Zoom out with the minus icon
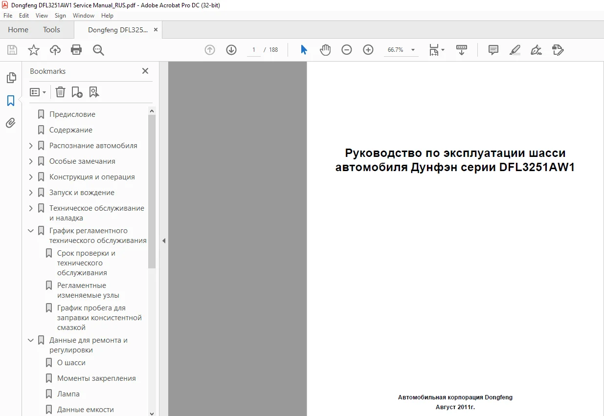 [347, 50]
